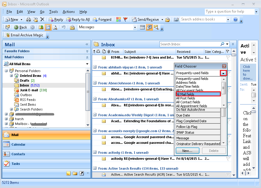Click the Delete X icon in toolbar
This screenshot has width=261, height=188.
(x=42, y=20)
